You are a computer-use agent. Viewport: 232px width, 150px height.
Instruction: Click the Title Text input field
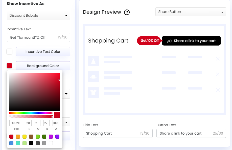[118, 133]
